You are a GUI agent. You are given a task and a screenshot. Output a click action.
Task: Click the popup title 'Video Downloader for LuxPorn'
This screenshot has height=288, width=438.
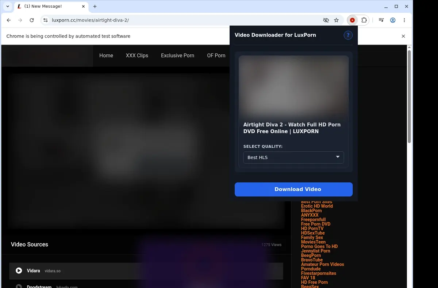click(x=275, y=35)
